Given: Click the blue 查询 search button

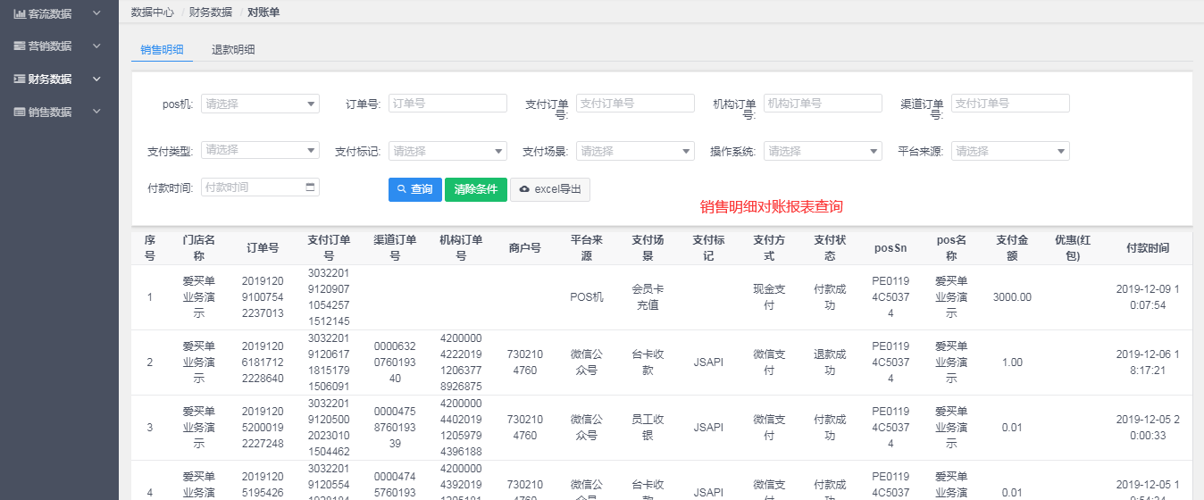Looking at the screenshot, I should [415, 189].
